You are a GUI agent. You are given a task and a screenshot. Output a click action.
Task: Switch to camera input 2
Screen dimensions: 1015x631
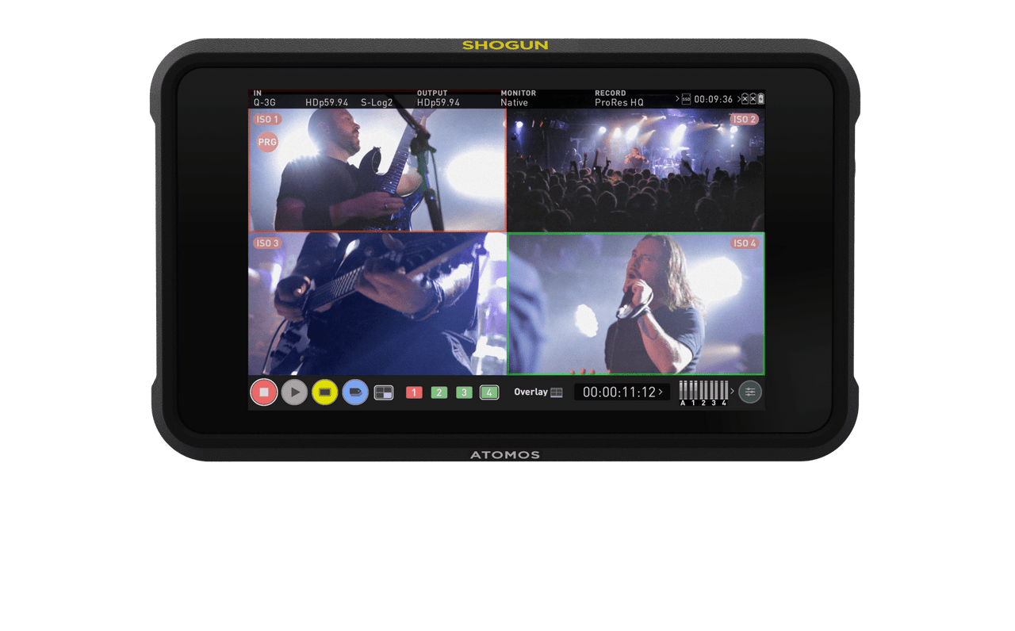click(439, 392)
